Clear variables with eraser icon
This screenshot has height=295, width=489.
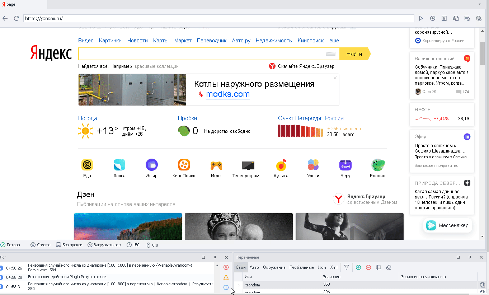[x=388, y=267]
